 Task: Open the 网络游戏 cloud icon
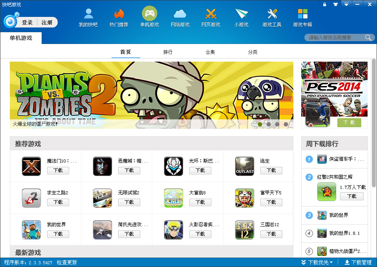tap(180, 14)
